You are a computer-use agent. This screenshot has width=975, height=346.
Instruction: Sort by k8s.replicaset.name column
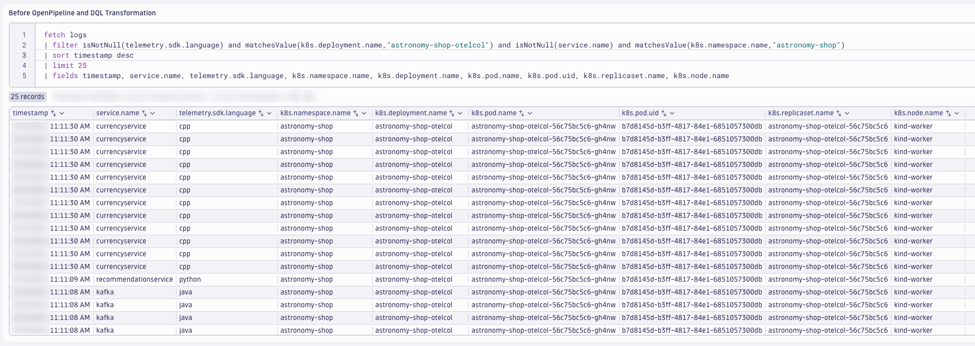[839, 113]
